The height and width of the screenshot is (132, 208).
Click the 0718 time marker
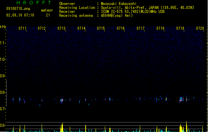160,28
